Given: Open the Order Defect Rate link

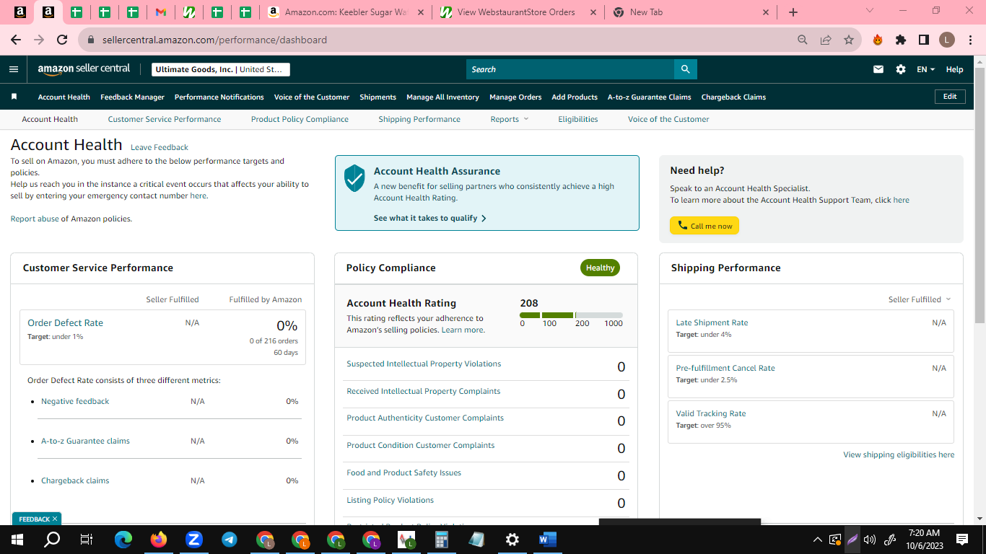Looking at the screenshot, I should point(65,322).
